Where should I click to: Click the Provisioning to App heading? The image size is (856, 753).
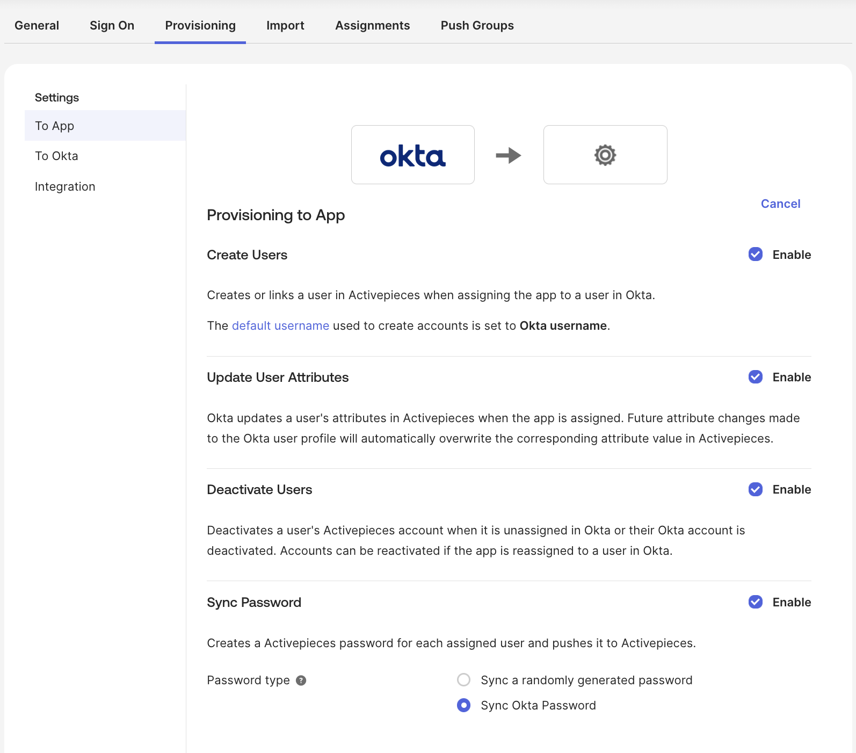click(x=275, y=215)
